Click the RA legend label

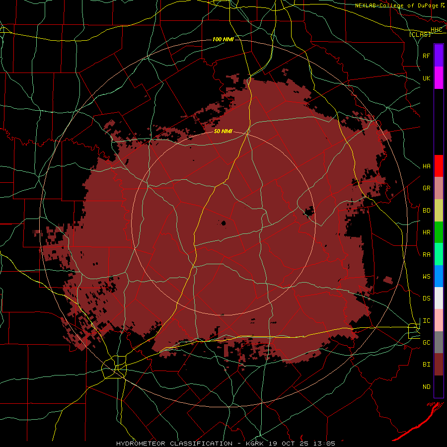coord(426,255)
